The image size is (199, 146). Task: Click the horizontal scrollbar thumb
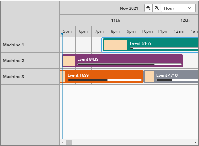point(69,143)
